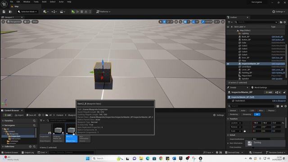
Task: Adjust the viewport camera speed
Action: pyautogui.click(x=217, y=22)
